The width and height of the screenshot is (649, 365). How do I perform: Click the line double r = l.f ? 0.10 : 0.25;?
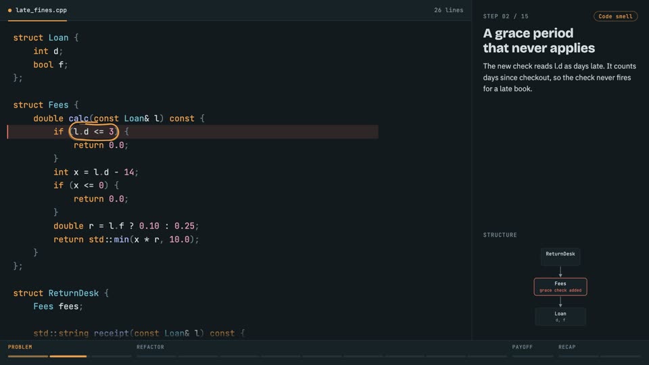[x=126, y=226]
